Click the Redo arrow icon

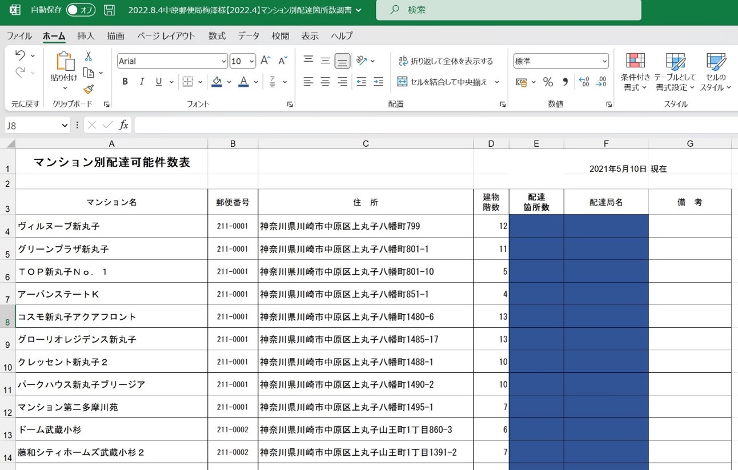click(20, 73)
